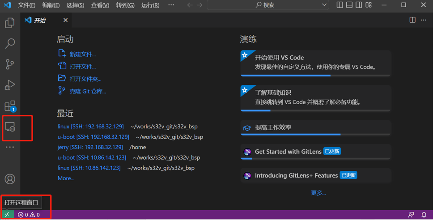Close the 开始 tab
The image size is (433, 220).
tap(65, 20)
